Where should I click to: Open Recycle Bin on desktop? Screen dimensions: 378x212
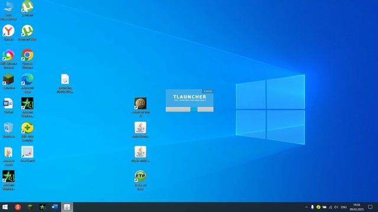click(x=8, y=128)
